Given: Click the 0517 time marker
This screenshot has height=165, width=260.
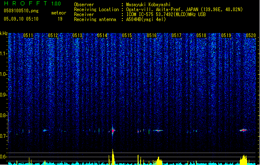Looking at the screenshot, I should (177, 35).
